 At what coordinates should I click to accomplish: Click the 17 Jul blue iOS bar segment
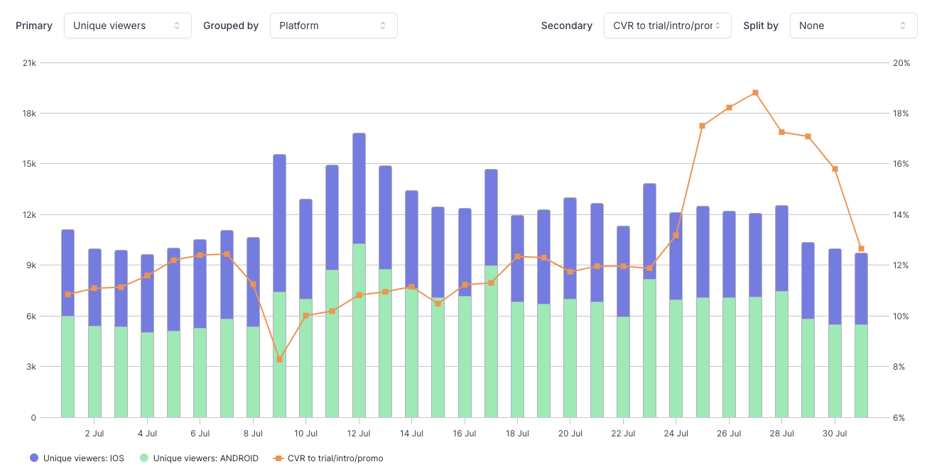click(x=491, y=217)
